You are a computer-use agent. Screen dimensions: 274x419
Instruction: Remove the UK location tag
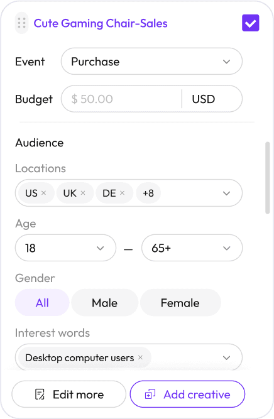coord(83,193)
